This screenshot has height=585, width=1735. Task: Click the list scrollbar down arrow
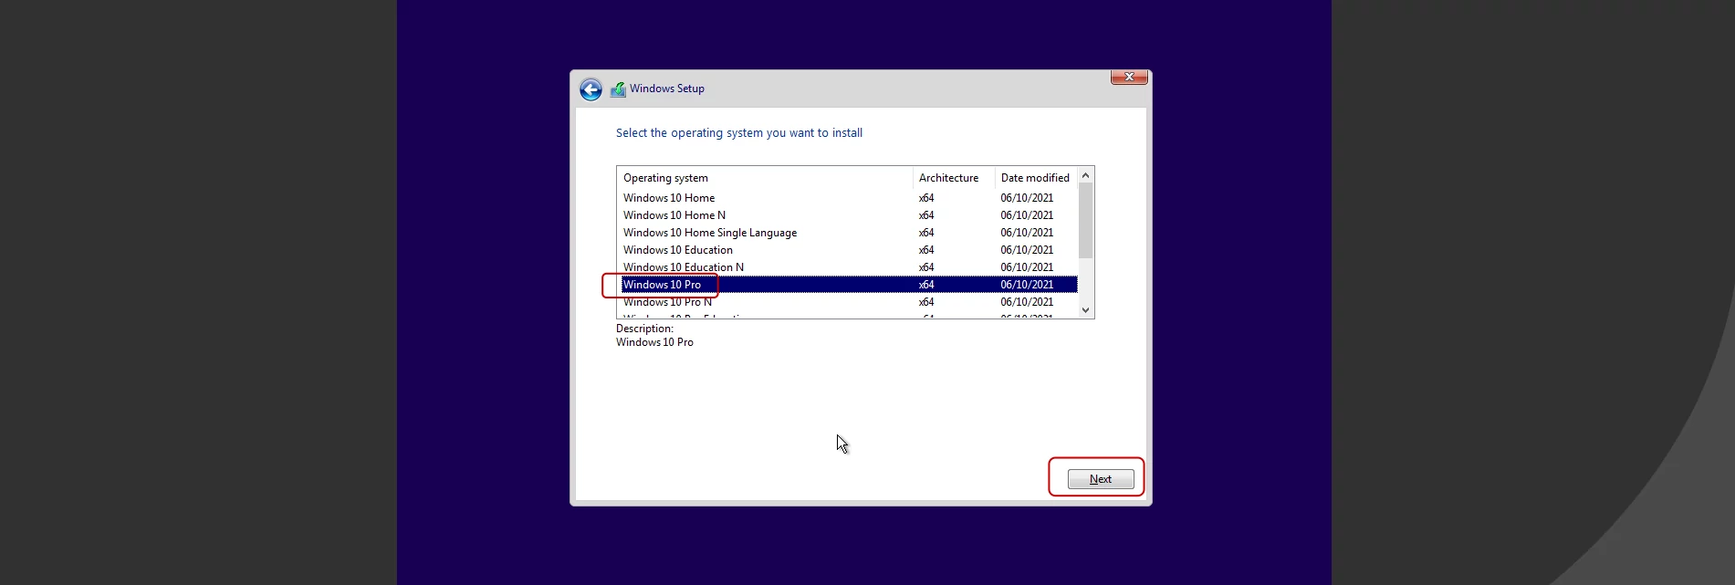1085,310
